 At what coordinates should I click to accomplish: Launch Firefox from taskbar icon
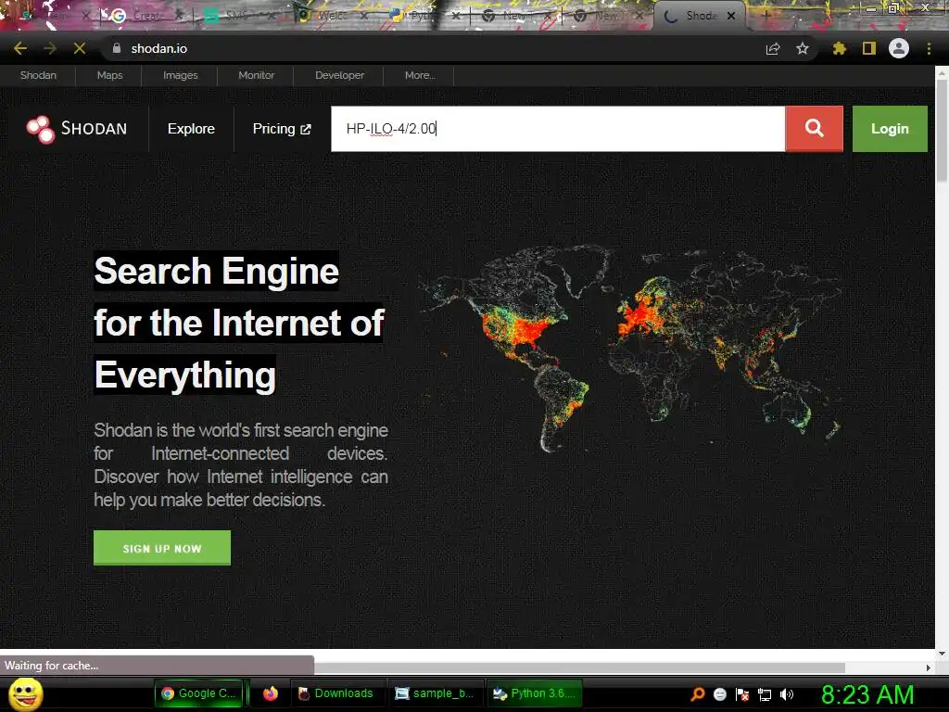pos(270,693)
